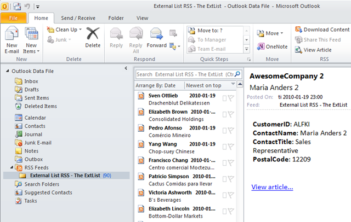351x222 pixels.
Task: Click category box for Yang Wang item
Action: [224, 147]
